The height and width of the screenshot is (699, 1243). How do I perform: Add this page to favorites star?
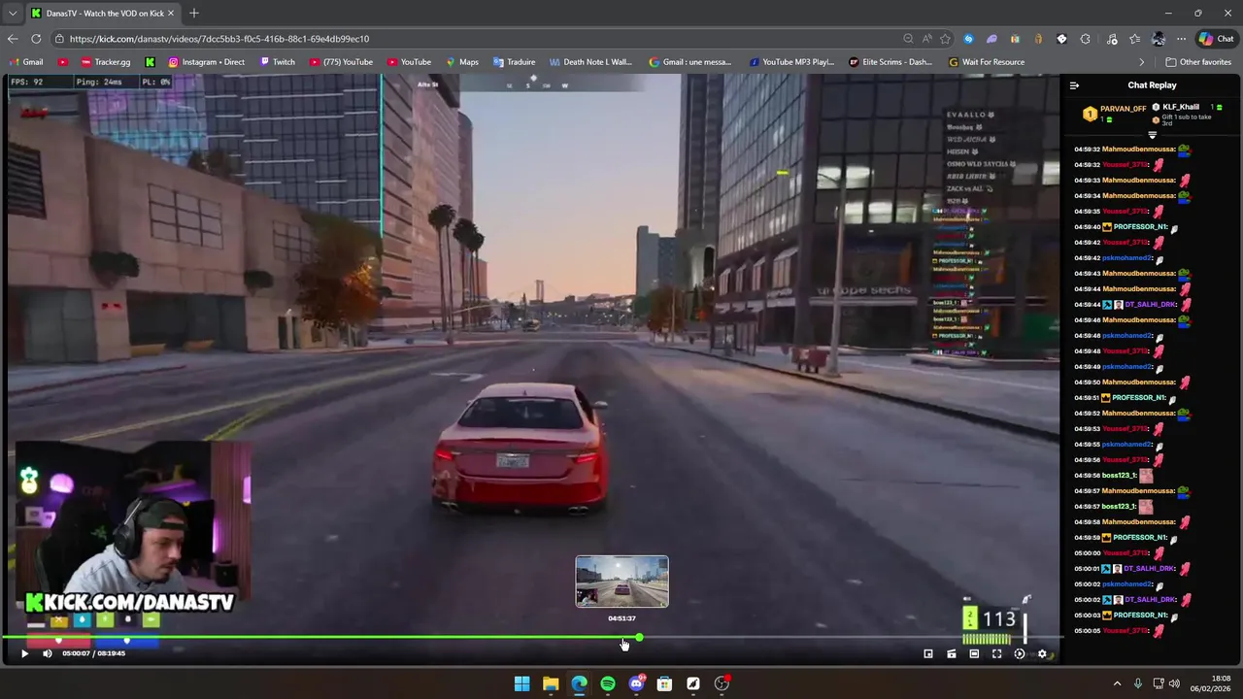click(945, 39)
